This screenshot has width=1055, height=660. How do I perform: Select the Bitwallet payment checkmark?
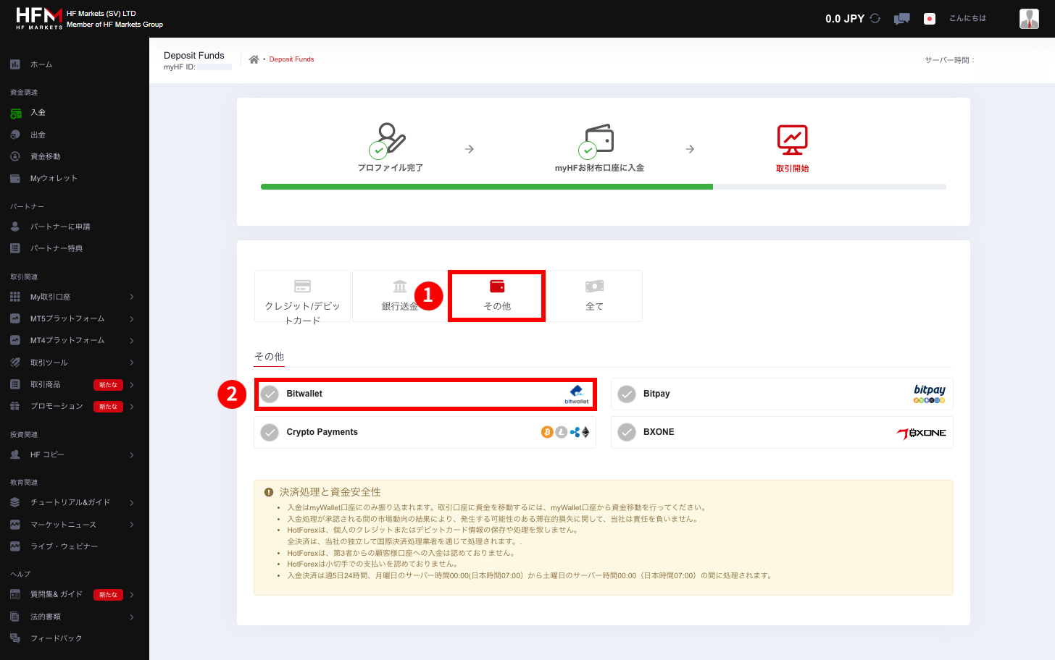(271, 393)
